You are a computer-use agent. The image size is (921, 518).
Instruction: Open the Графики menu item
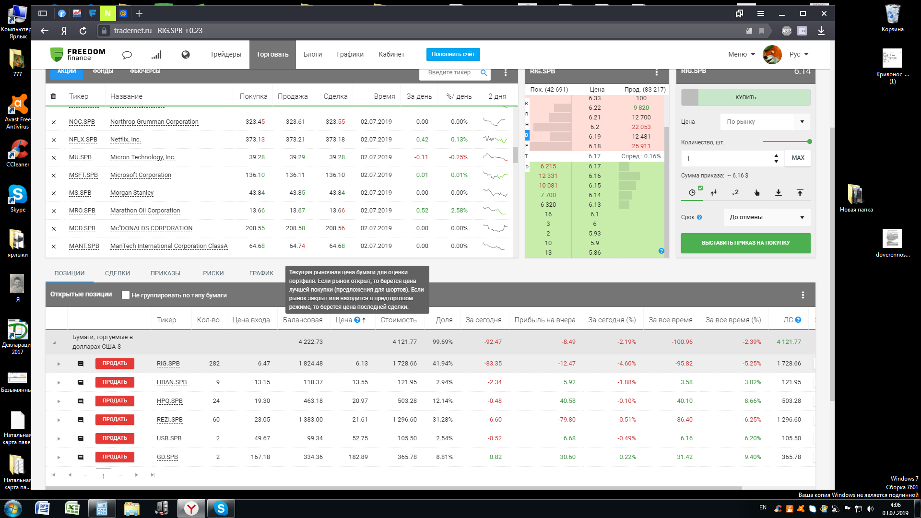click(350, 55)
